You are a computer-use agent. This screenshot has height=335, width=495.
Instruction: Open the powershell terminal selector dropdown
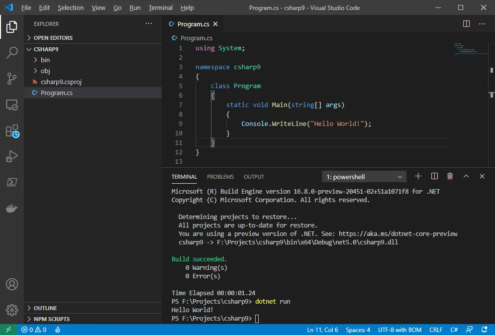click(x=364, y=177)
